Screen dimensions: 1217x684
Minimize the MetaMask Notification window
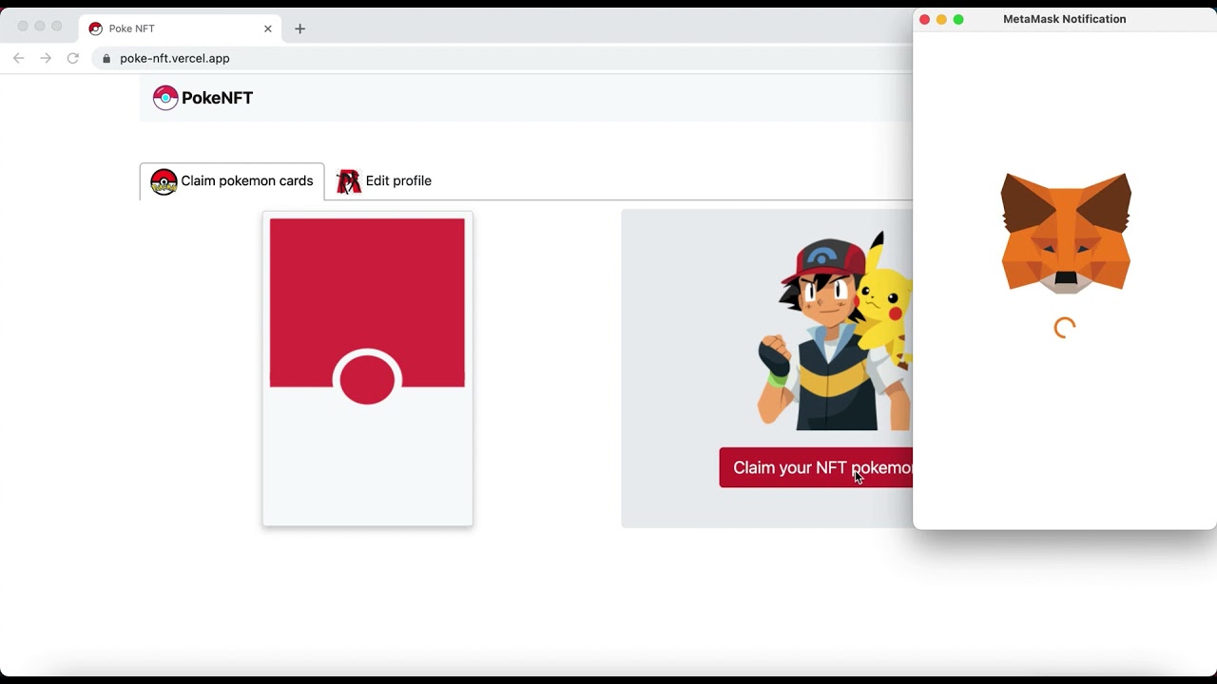tap(941, 19)
